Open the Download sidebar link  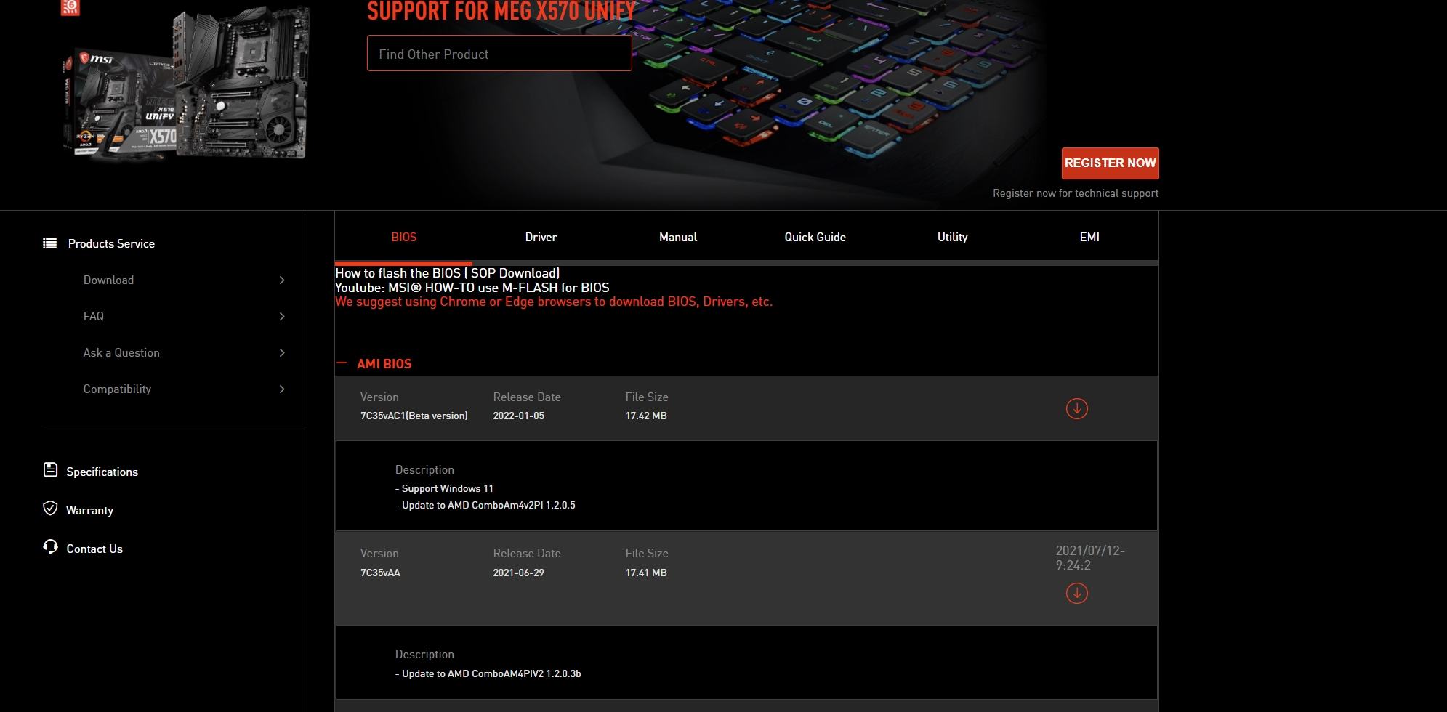click(108, 280)
